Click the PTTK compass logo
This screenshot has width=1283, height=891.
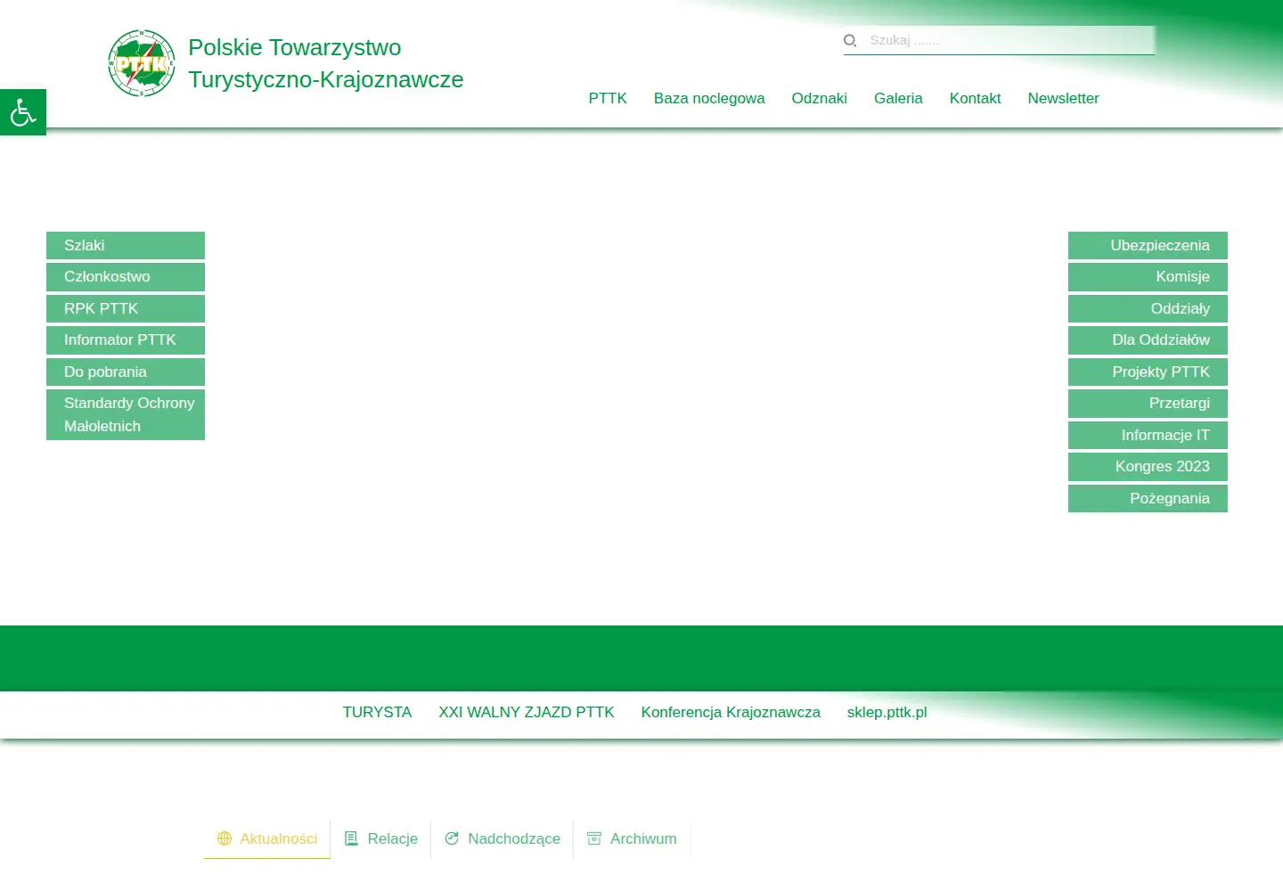142,63
